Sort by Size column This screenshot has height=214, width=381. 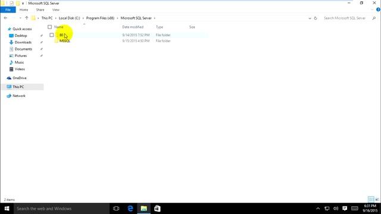pos(192,27)
